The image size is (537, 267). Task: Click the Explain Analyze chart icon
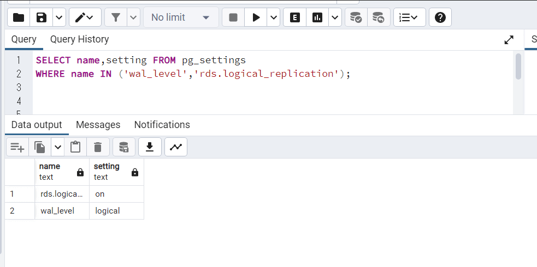tap(317, 17)
